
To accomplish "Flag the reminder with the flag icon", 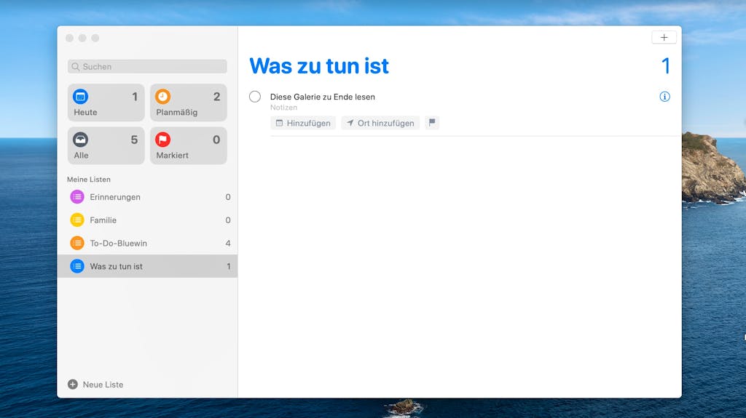I will click(x=432, y=123).
